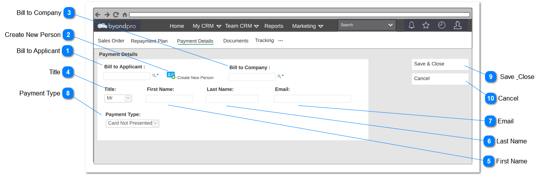Click the browser forward arrow

coord(107,15)
